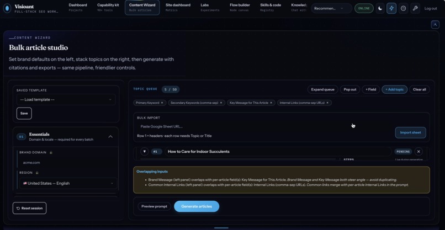The image size is (445, 230).
Task: Remove Key Message for This Article chip
Action: (271, 103)
